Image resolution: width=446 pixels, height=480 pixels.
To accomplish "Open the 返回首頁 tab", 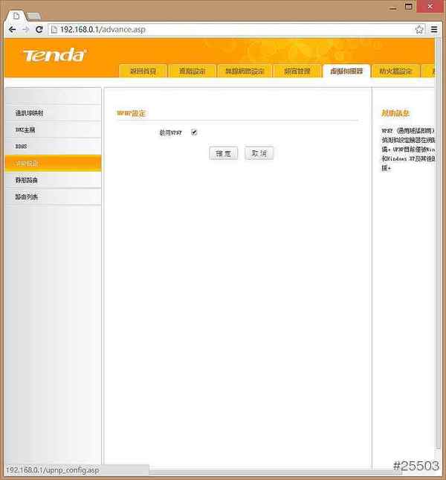I will coord(143,71).
